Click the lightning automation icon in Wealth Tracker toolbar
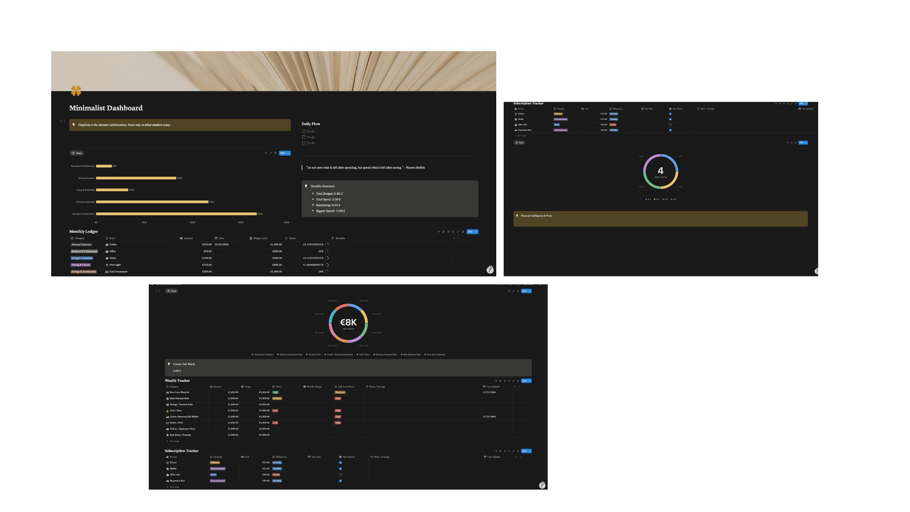 coord(505,381)
